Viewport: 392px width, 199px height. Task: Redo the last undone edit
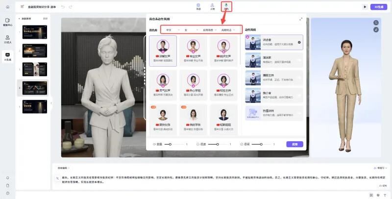71,7
